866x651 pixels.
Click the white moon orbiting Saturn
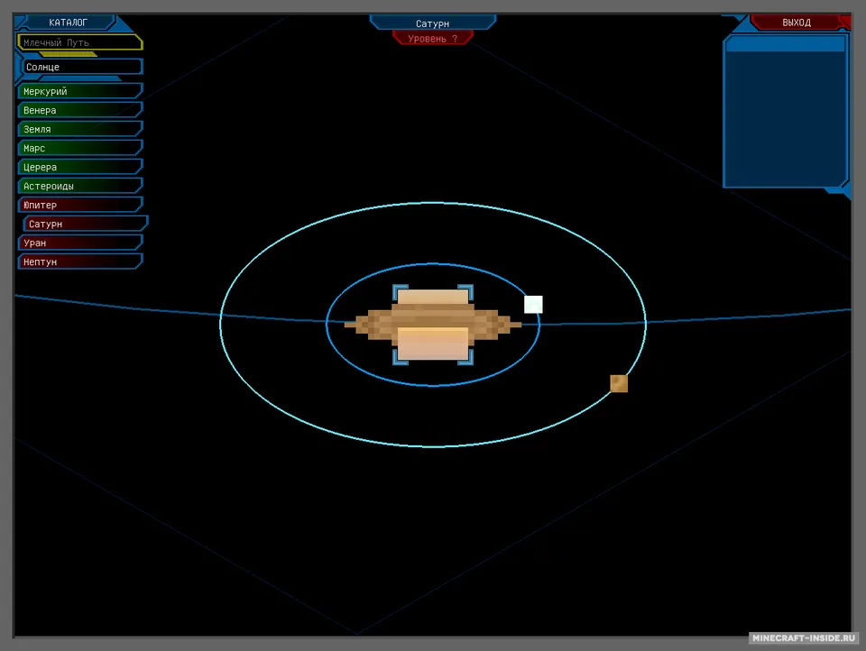coord(533,304)
